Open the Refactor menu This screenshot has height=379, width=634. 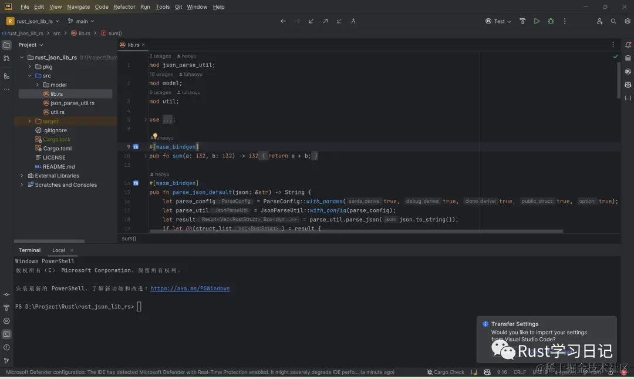click(x=124, y=7)
